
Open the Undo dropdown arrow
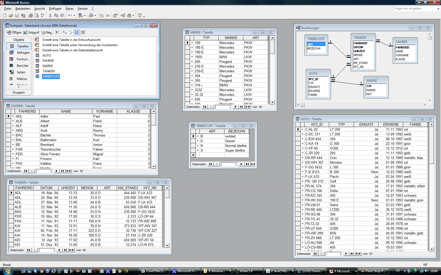(74, 15)
